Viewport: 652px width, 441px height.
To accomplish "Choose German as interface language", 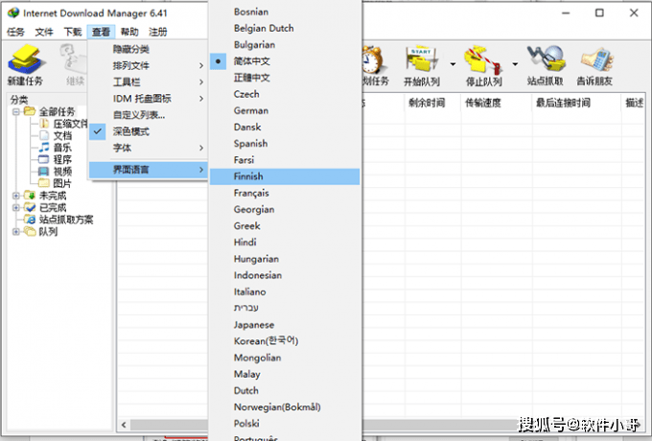I will (285, 110).
